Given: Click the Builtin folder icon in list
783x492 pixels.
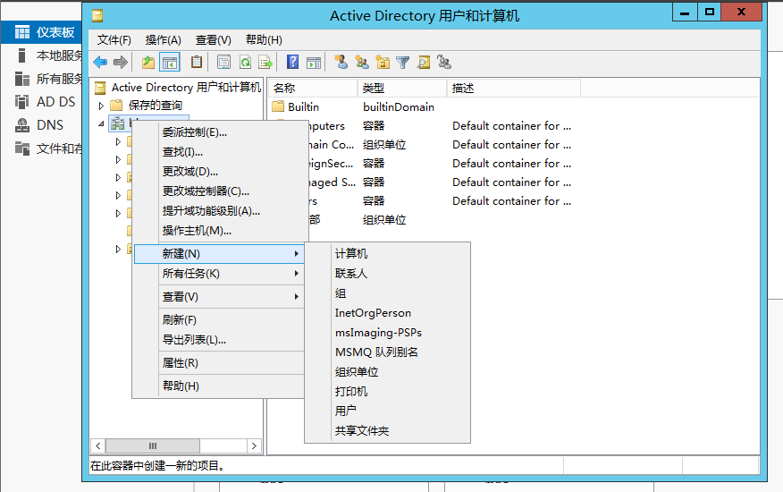Looking at the screenshot, I should tap(278, 106).
